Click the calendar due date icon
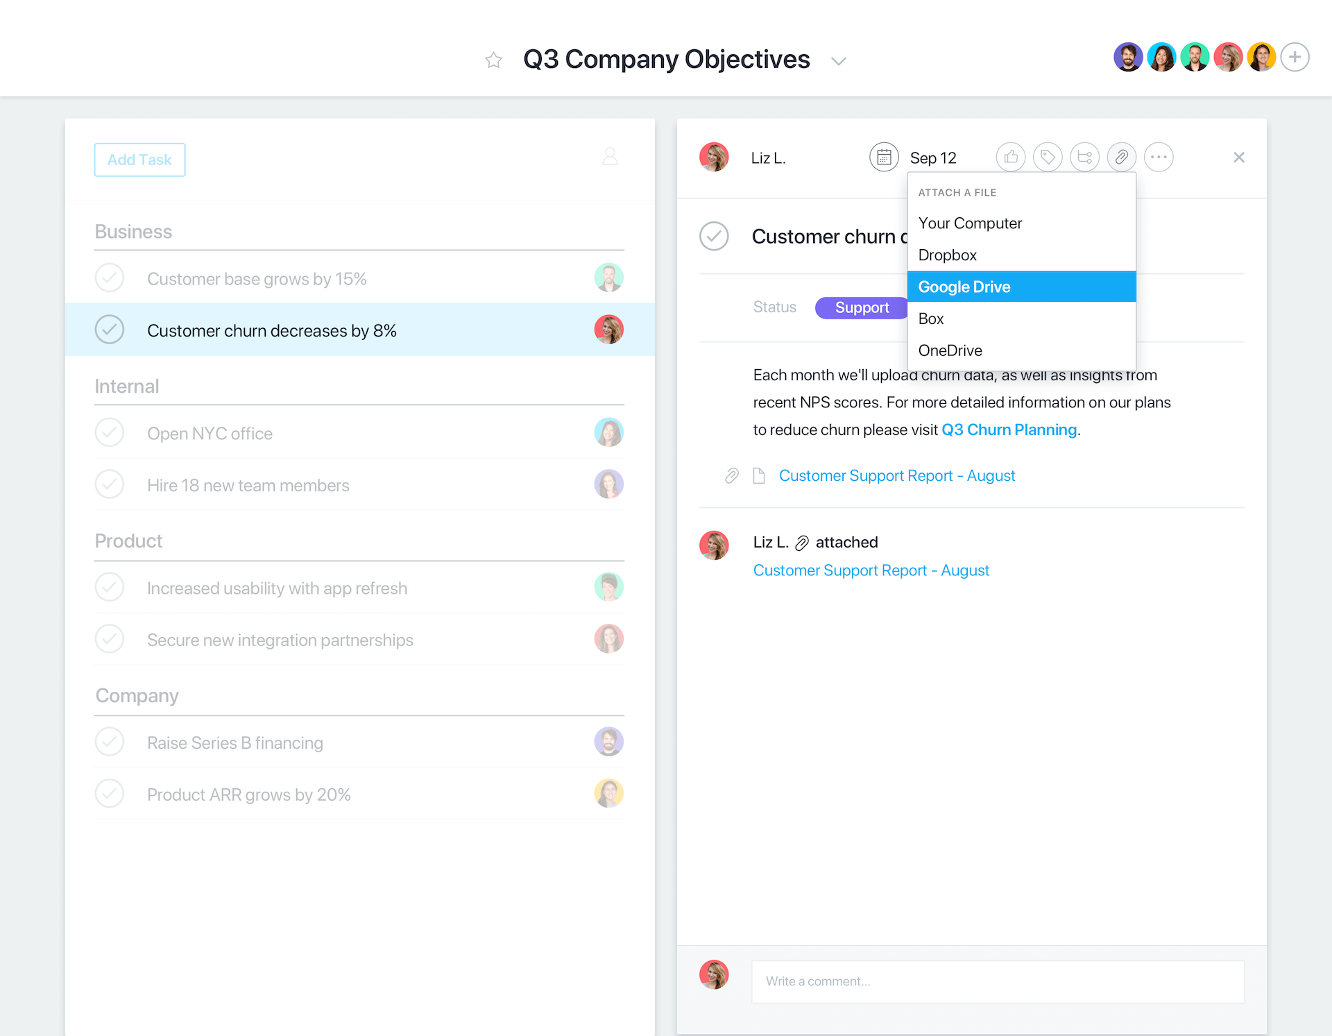The width and height of the screenshot is (1332, 1036). [x=884, y=158]
